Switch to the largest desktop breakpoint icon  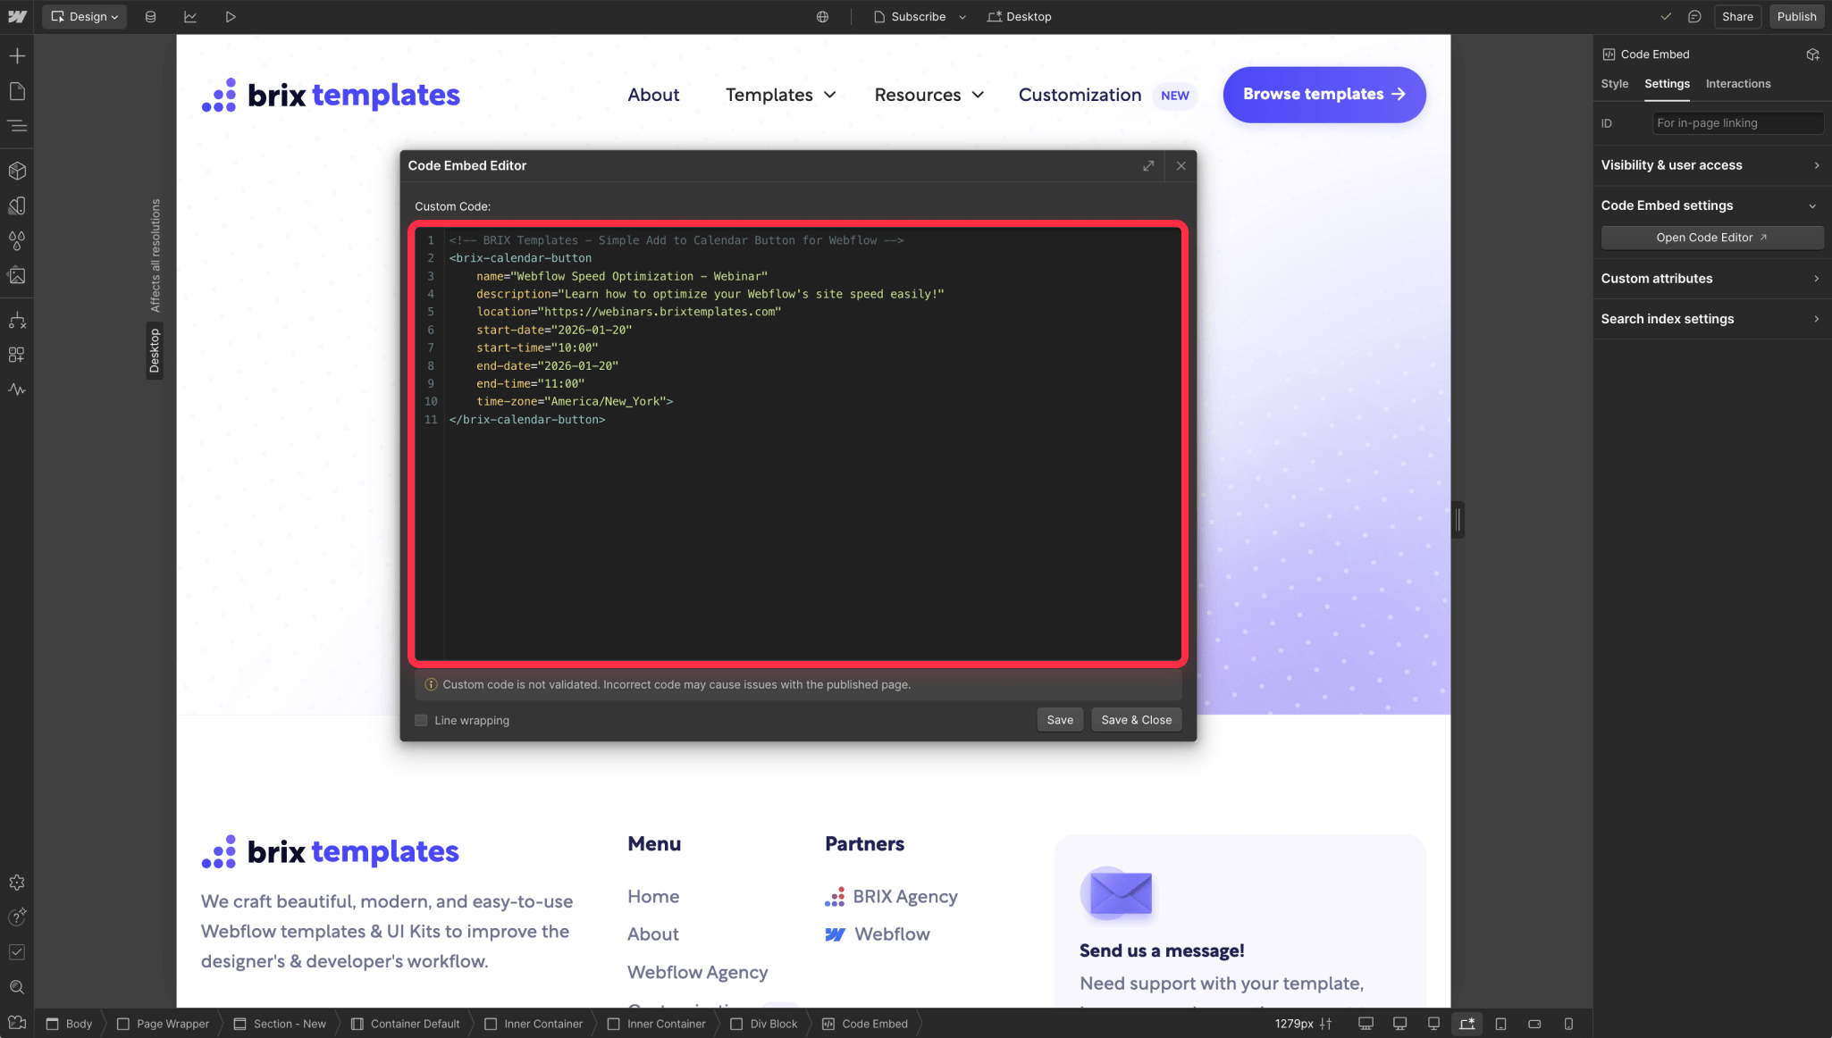click(x=1366, y=1024)
